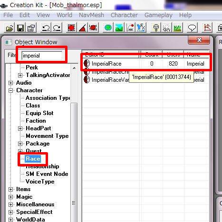
Task: Expand the Package tree node
Action: tap(20, 144)
